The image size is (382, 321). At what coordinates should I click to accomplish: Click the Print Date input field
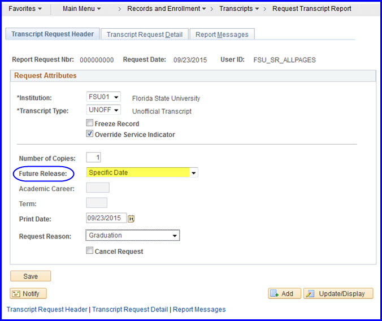tap(106, 218)
